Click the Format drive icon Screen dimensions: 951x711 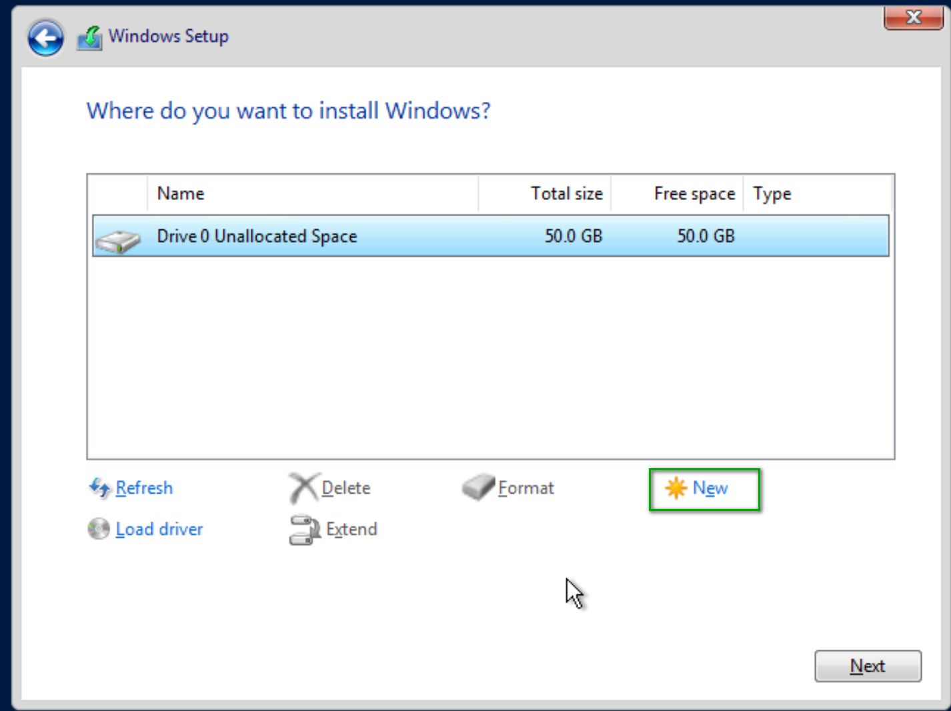[x=478, y=488]
